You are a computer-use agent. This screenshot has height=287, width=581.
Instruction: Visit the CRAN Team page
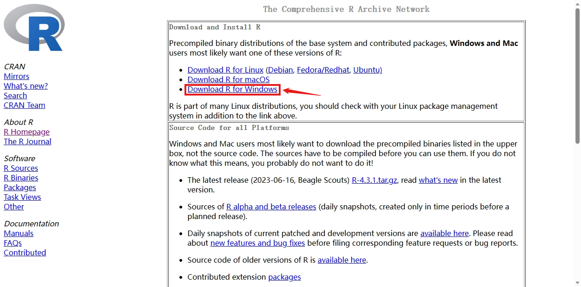coord(24,105)
